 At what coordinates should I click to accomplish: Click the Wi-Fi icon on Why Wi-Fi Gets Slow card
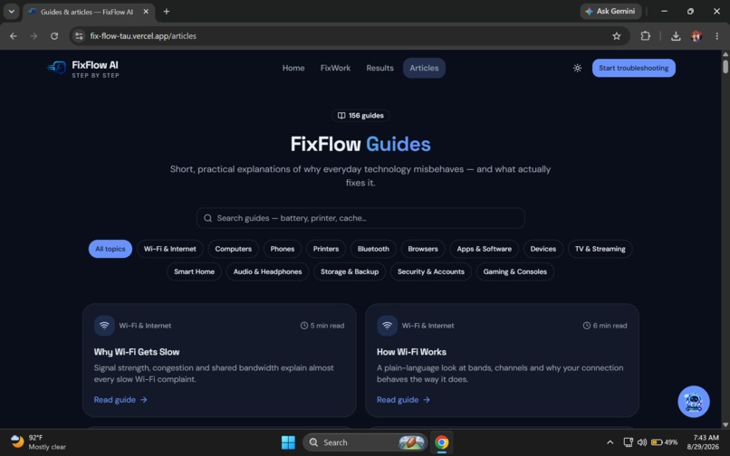click(104, 326)
